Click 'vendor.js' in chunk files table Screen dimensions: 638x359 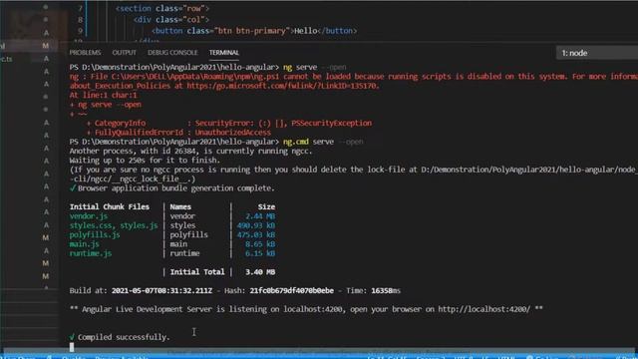tap(89, 216)
